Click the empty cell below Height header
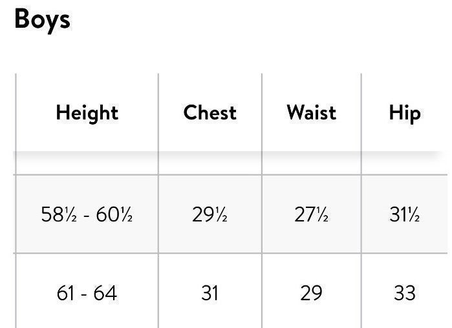The image size is (452, 328). (87, 163)
